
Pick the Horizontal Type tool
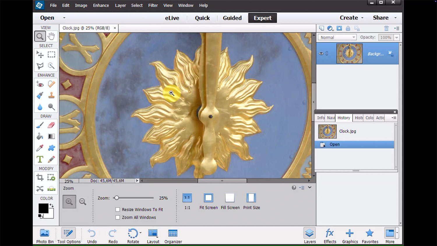tap(40, 159)
